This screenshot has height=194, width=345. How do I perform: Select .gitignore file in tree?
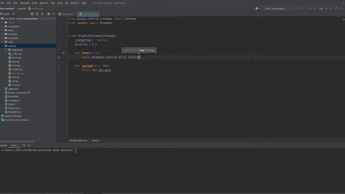(x=11, y=89)
